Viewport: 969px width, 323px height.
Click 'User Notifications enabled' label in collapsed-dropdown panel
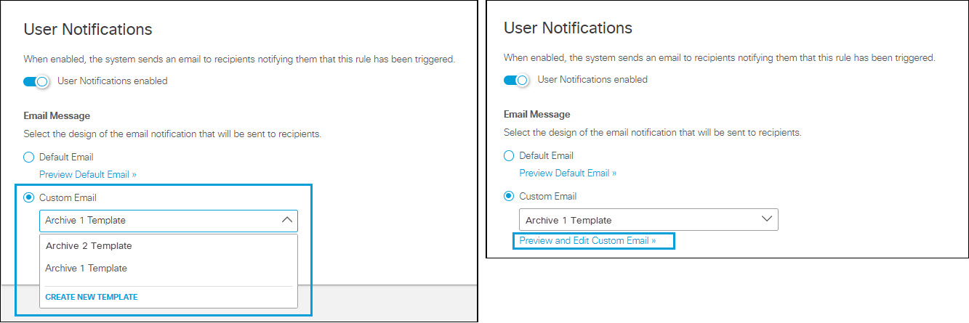[592, 80]
